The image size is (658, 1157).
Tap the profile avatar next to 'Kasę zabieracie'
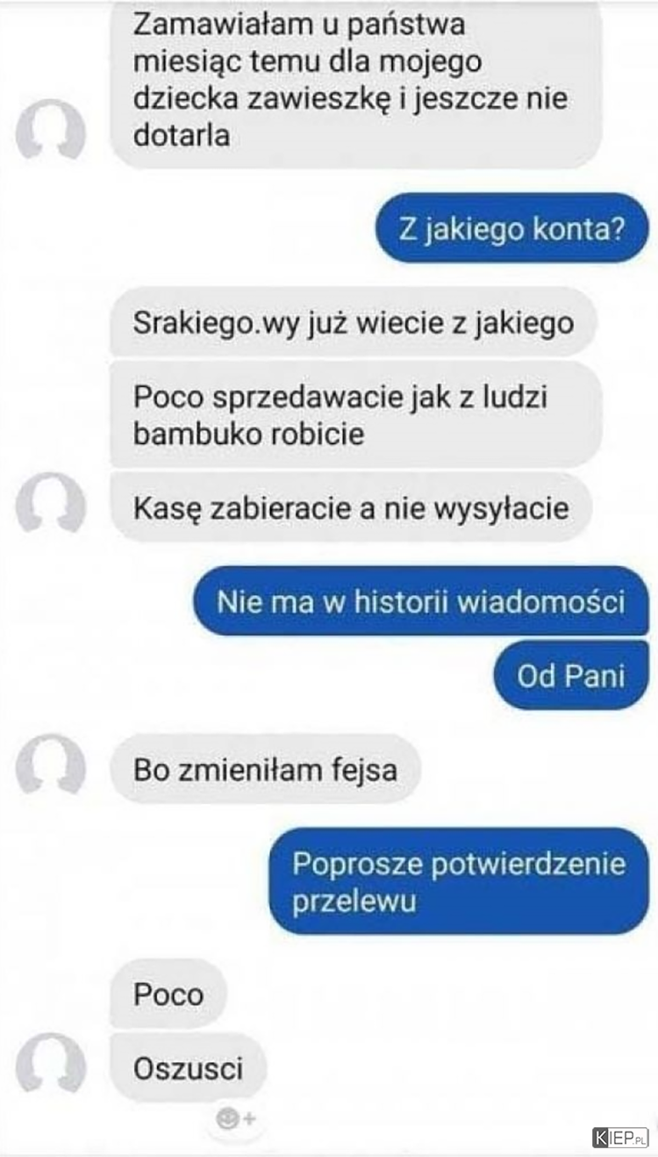[51, 507]
